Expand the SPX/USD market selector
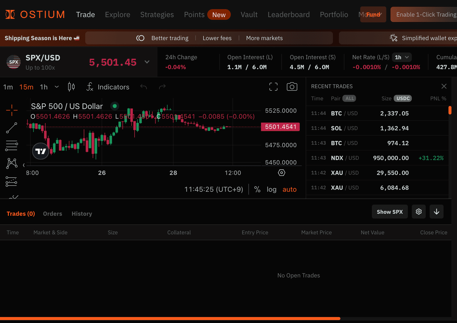457x323 pixels. [x=147, y=62]
